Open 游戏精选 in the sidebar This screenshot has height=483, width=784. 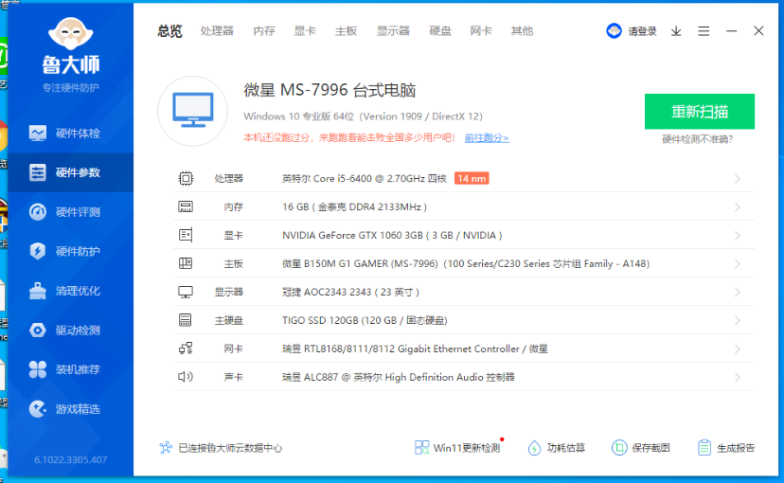[x=70, y=409]
